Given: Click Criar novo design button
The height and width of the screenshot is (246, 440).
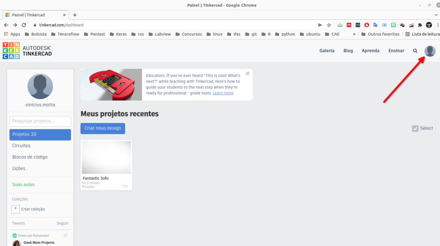Looking at the screenshot, I should [x=103, y=128].
